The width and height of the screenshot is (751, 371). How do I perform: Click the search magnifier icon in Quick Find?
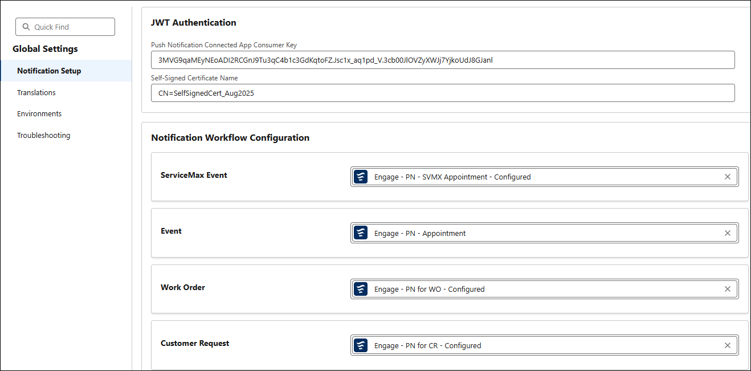coord(26,27)
